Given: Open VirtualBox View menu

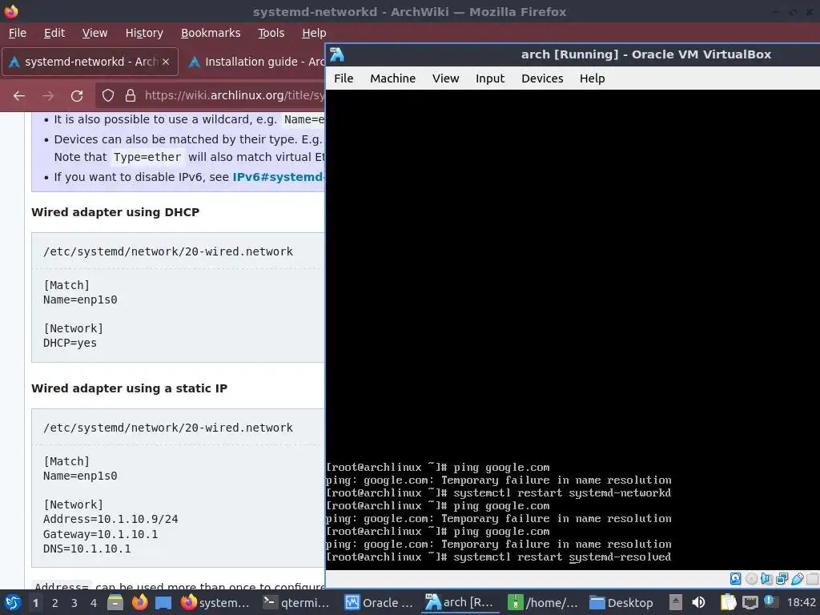Looking at the screenshot, I should click(x=445, y=78).
